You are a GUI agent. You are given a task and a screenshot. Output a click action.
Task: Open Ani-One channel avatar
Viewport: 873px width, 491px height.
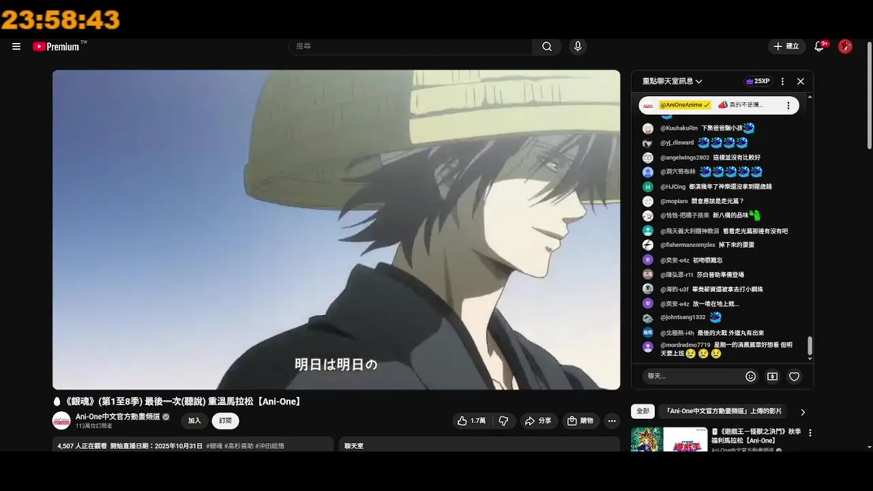[x=61, y=421]
